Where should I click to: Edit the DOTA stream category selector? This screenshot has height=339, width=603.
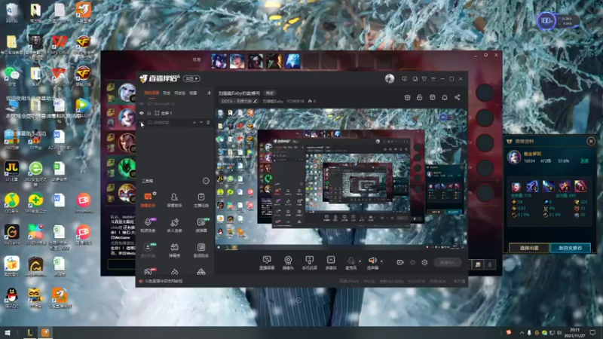(239, 102)
